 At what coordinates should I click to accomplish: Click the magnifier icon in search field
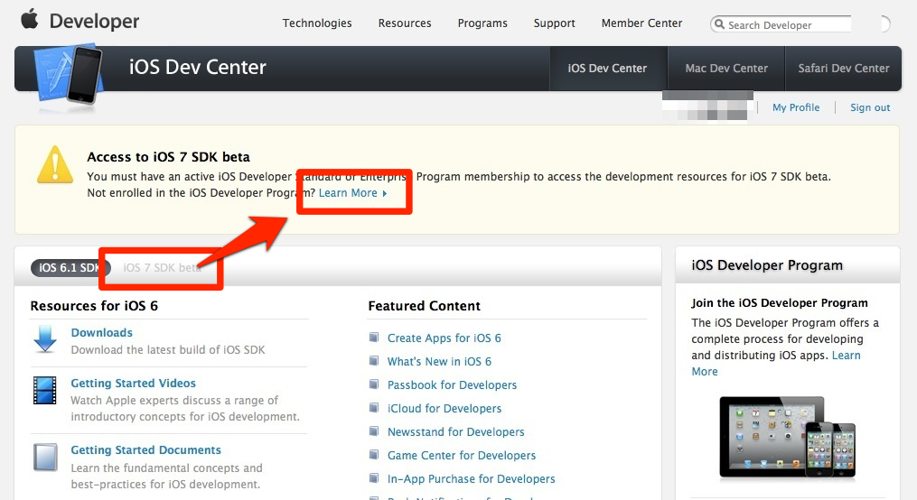[719, 24]
